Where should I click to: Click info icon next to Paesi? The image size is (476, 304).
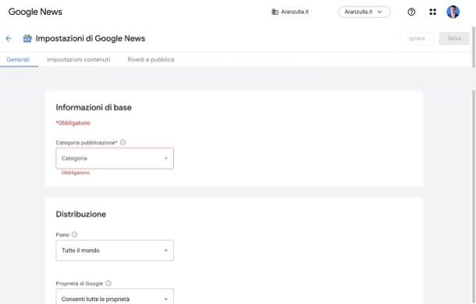(74, 234)
